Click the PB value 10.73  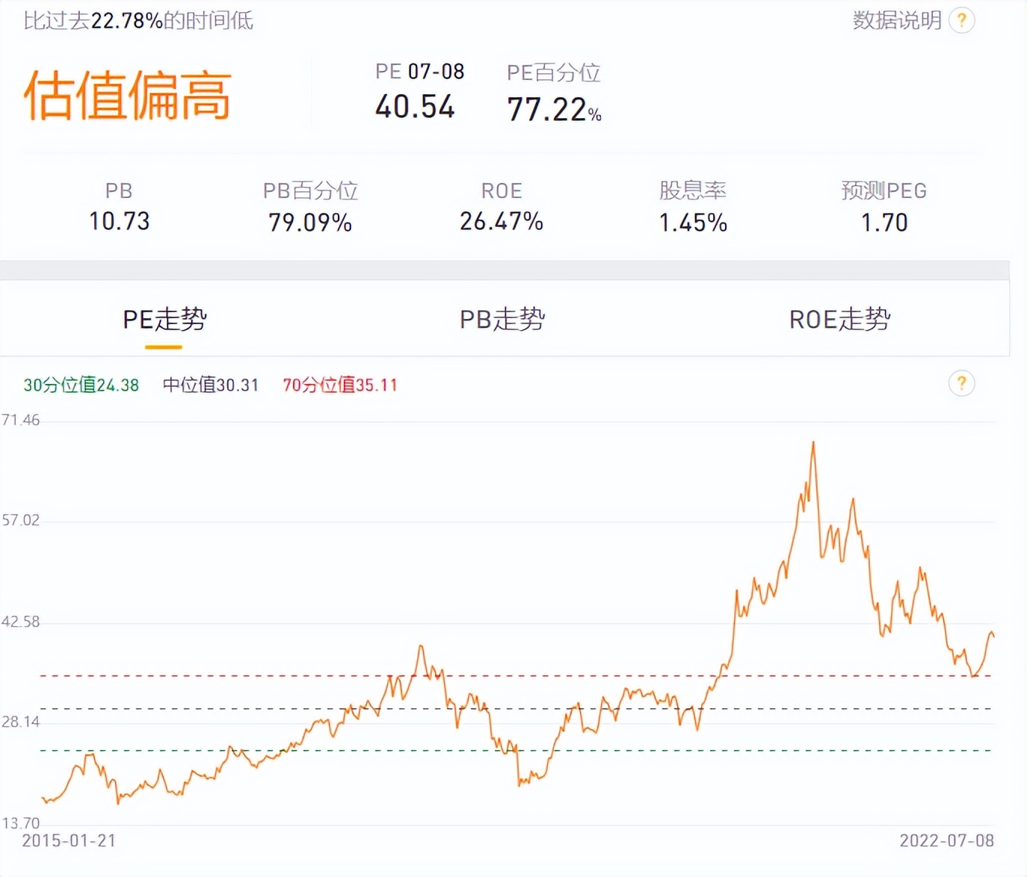tap(120, 221)
